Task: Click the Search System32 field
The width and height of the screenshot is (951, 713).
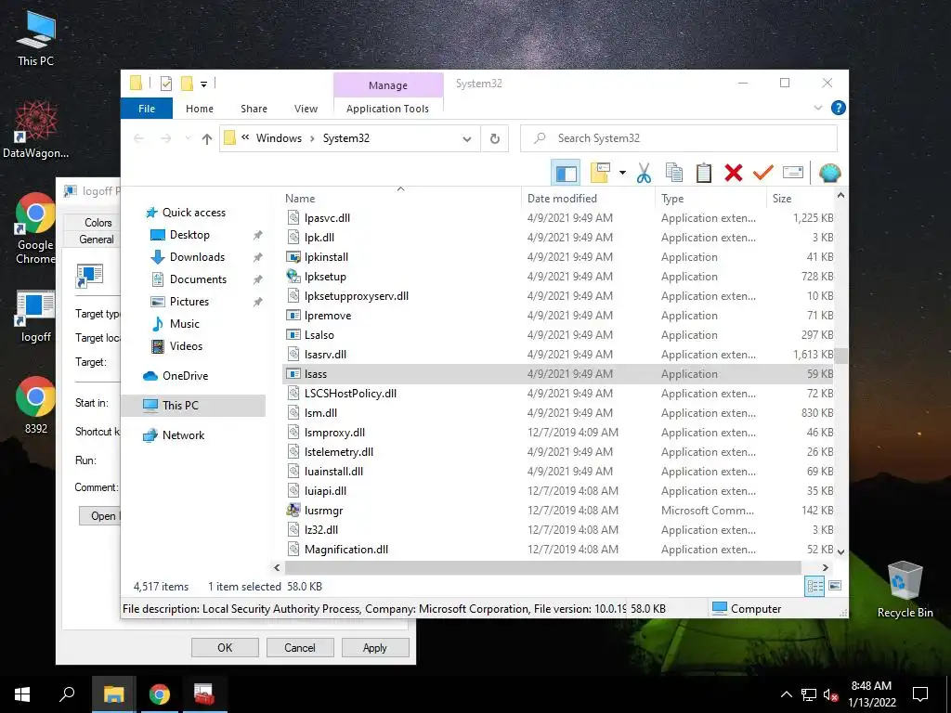Action: coord(679,138)
